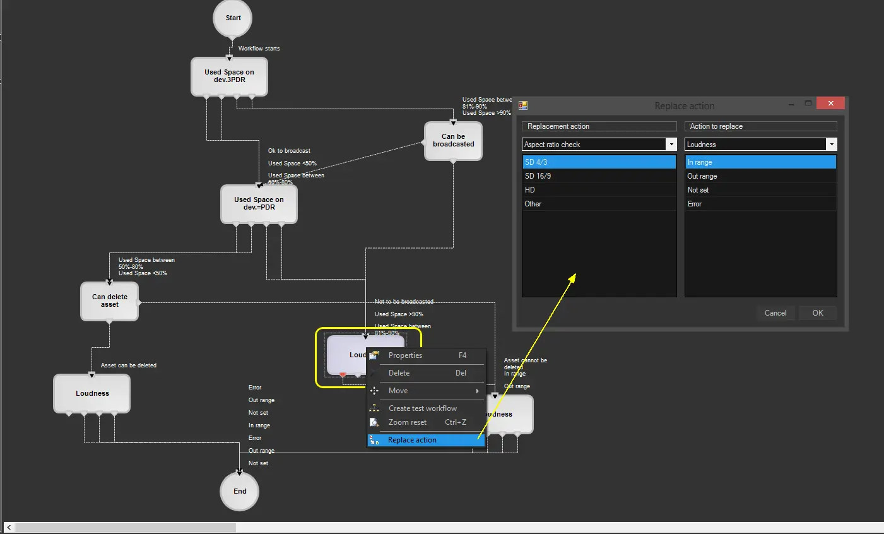Open the Loudness action dropdown
The width and height of the screenshot is (884, 534).
831,145
